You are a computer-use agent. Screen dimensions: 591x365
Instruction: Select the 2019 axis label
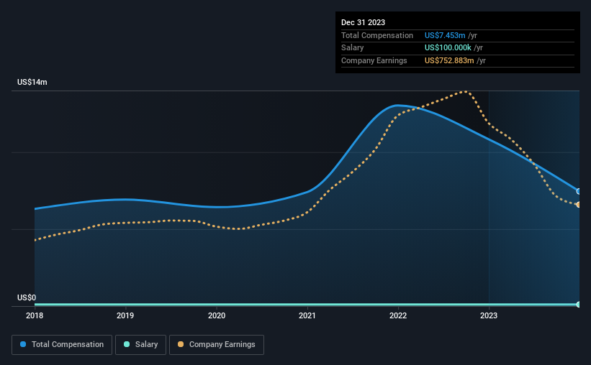click(x=125, y=315)
